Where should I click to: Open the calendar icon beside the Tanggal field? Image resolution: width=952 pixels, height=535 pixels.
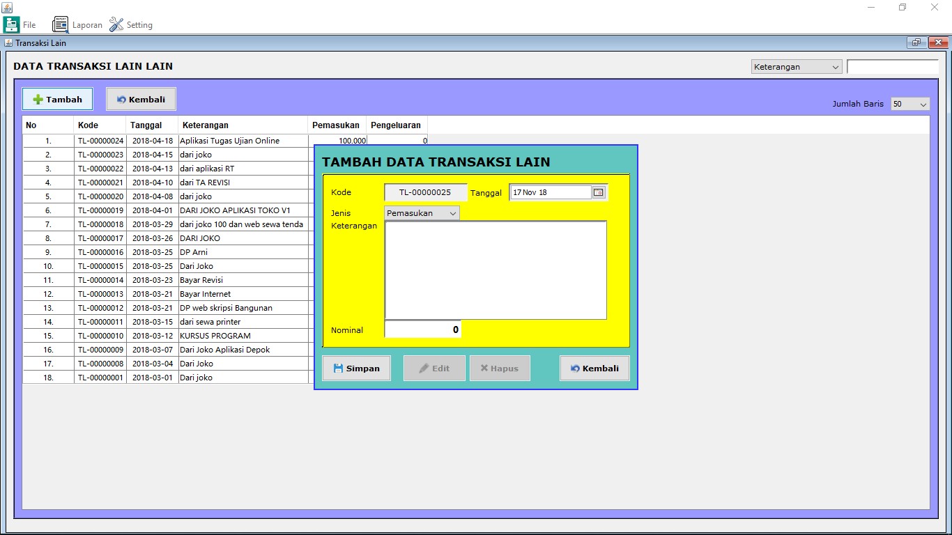[598, 192]
